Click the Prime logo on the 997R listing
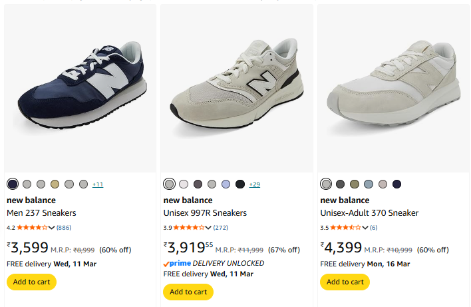Viewport: 471px width, 307px height. pyautogui.click(x=177, y=263)
